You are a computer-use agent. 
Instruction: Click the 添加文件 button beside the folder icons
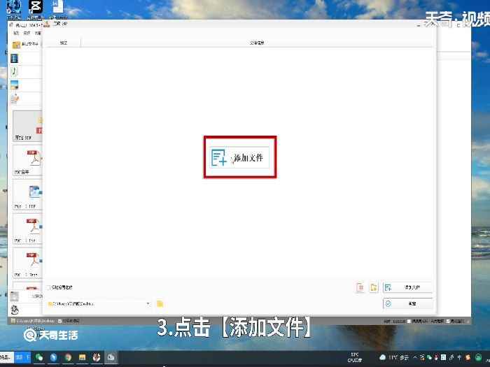click(x=407, y=287)
